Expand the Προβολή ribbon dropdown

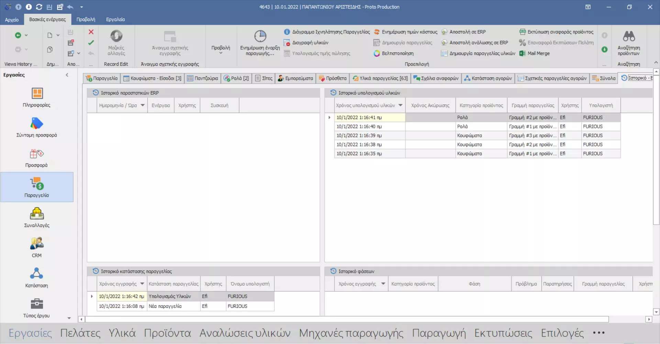pos(220,49)
